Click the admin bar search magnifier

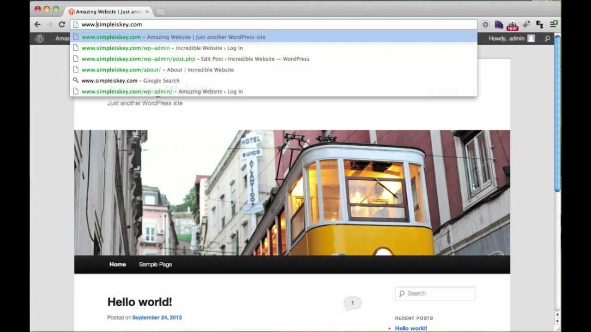(548, 39)
